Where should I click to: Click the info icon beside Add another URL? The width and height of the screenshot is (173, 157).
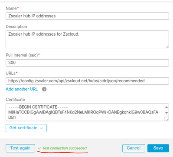click(44, 89)
